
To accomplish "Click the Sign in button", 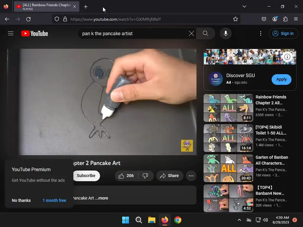I will point(283,33).
